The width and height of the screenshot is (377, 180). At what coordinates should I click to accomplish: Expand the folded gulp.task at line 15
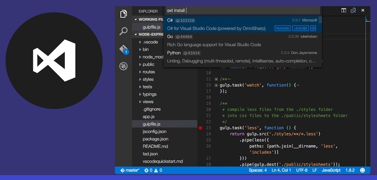[x=216, y=85]
